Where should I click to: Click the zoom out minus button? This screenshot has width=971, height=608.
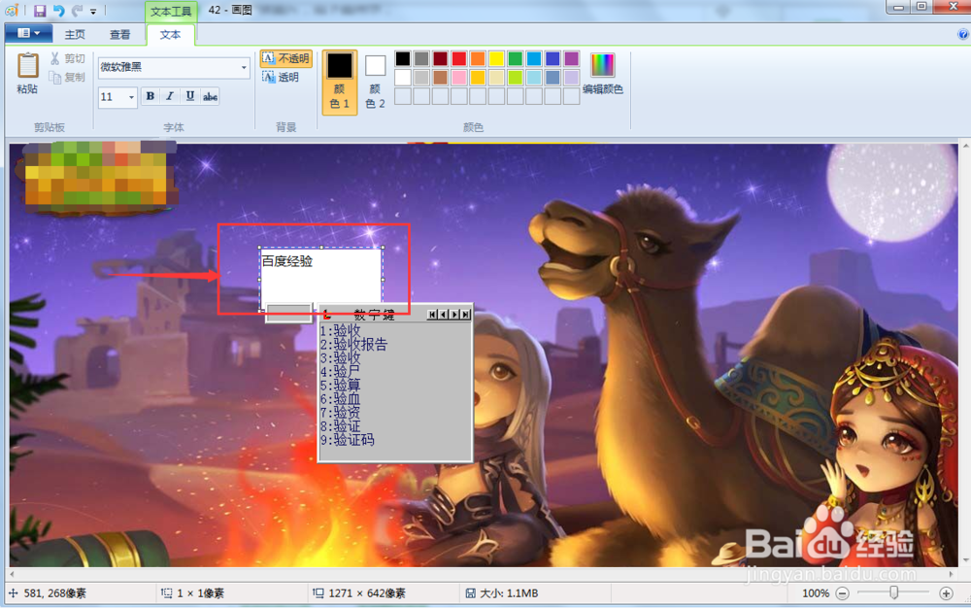tap(842, 593)
